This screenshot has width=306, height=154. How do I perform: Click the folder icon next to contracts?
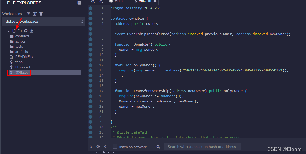11,36
